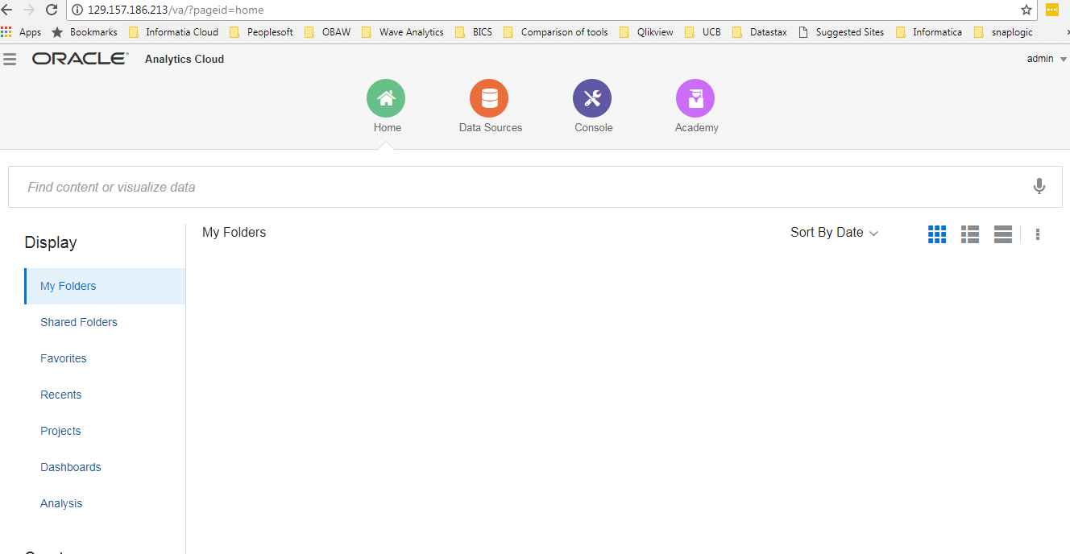
Task: Show Dashboards in the sidebar
Action: (x=71, y=467)
